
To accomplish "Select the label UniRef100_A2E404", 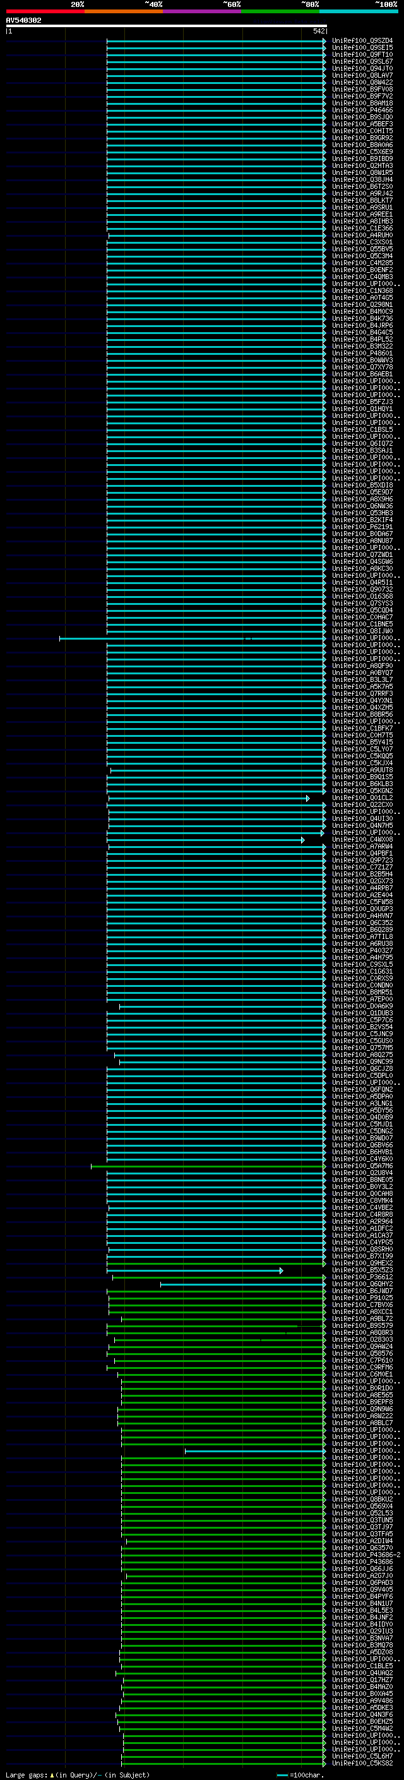I will (x=362, y=895).
